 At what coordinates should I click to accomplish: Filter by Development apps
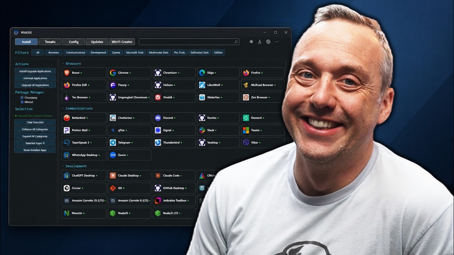click(98, 52)
